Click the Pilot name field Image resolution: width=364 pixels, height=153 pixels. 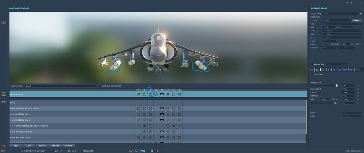coord(342,37)
